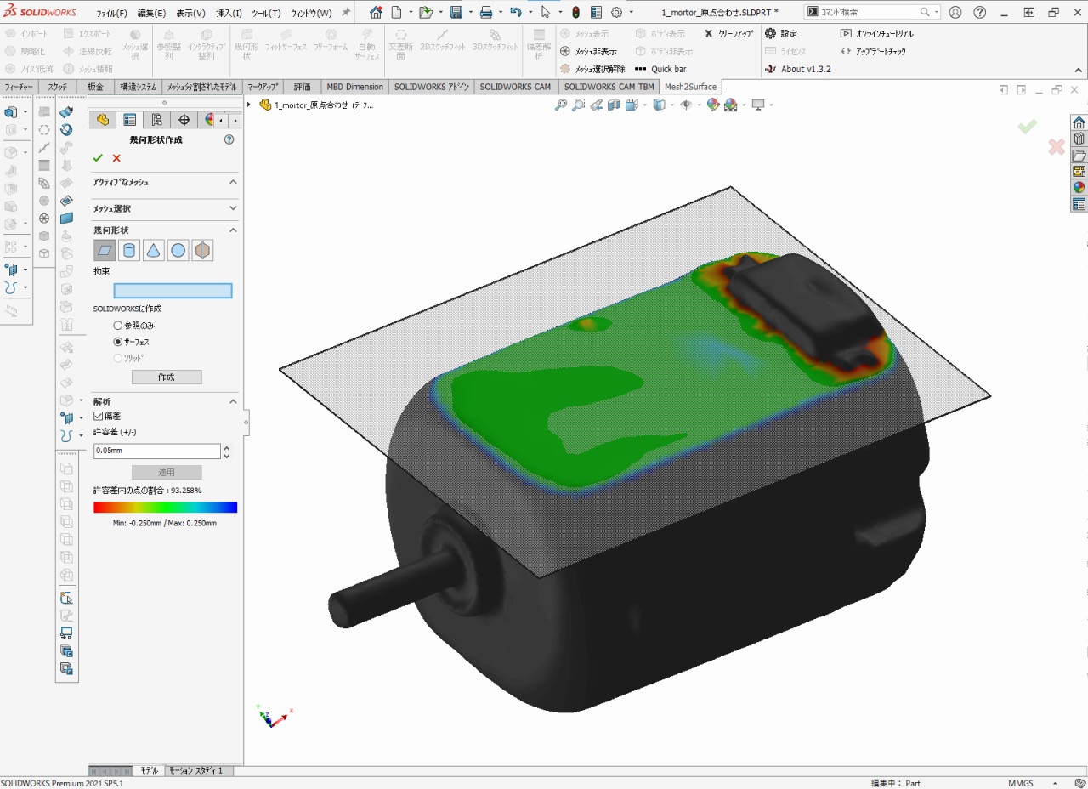Select the cylinder geometry shape icon
Image resolution: width=1088 pixels, height=789 pixels.
[x=129, y=250]
